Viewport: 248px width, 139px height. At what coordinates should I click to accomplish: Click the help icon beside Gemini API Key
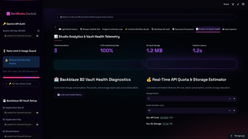pyautogui.click(x=38, y=31)
